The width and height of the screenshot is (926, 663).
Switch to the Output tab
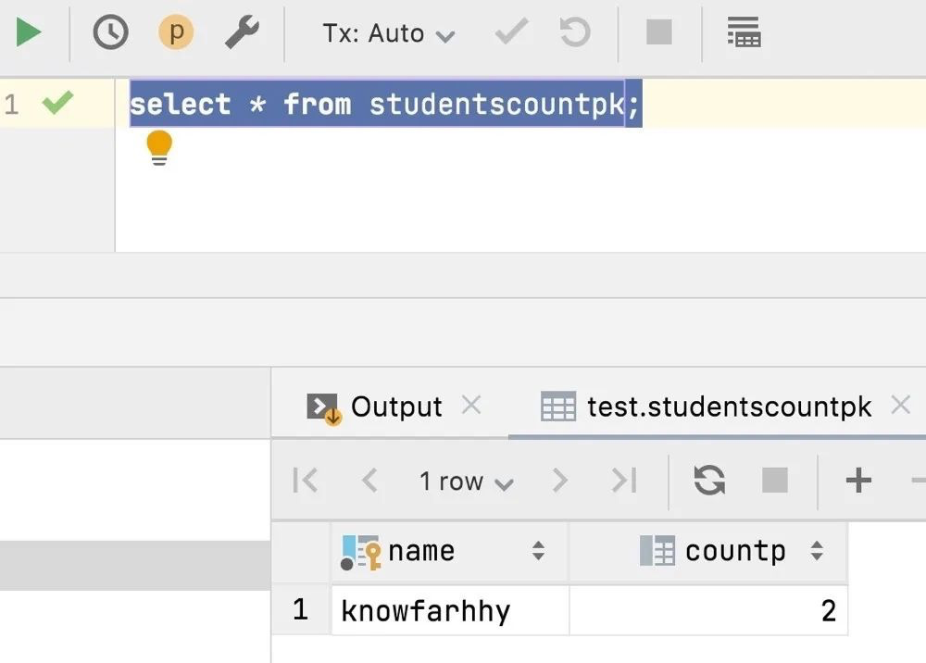coord(395,407)
